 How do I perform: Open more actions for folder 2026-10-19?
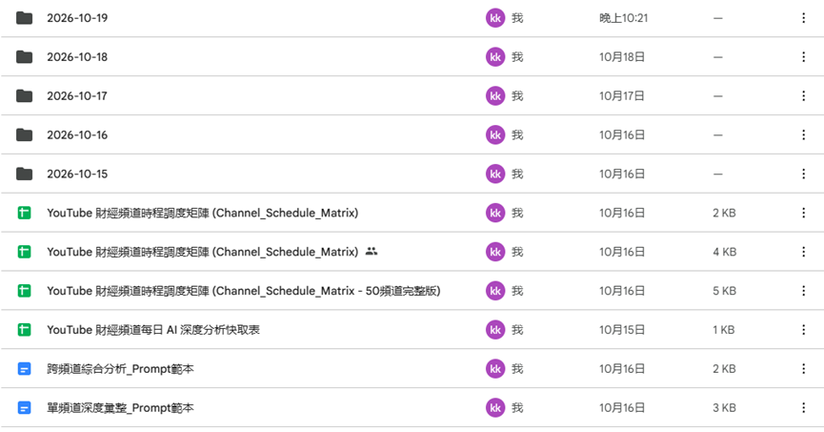(x=803, y=18)
